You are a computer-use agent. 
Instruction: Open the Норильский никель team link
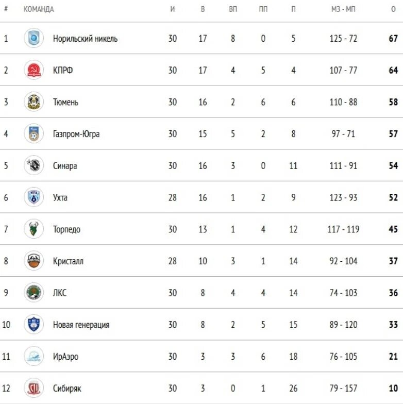(86, 39)
